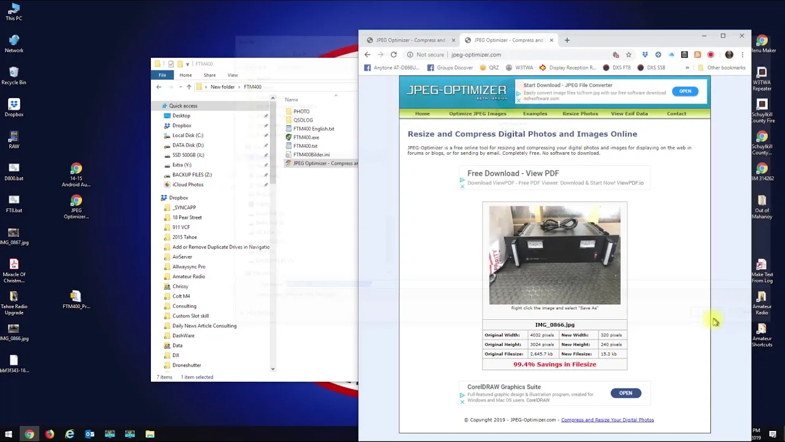Open File Explorer from the taskbar
The width and height of the screenshot is (785, 442).
point(150,434)
